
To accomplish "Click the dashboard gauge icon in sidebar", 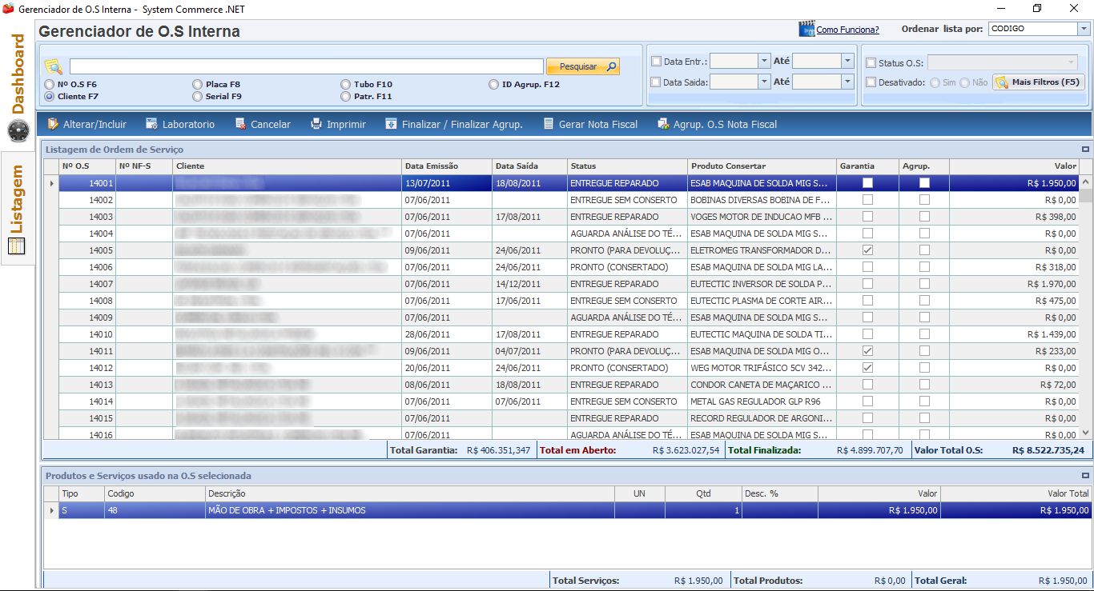I will tap(18, 131).
